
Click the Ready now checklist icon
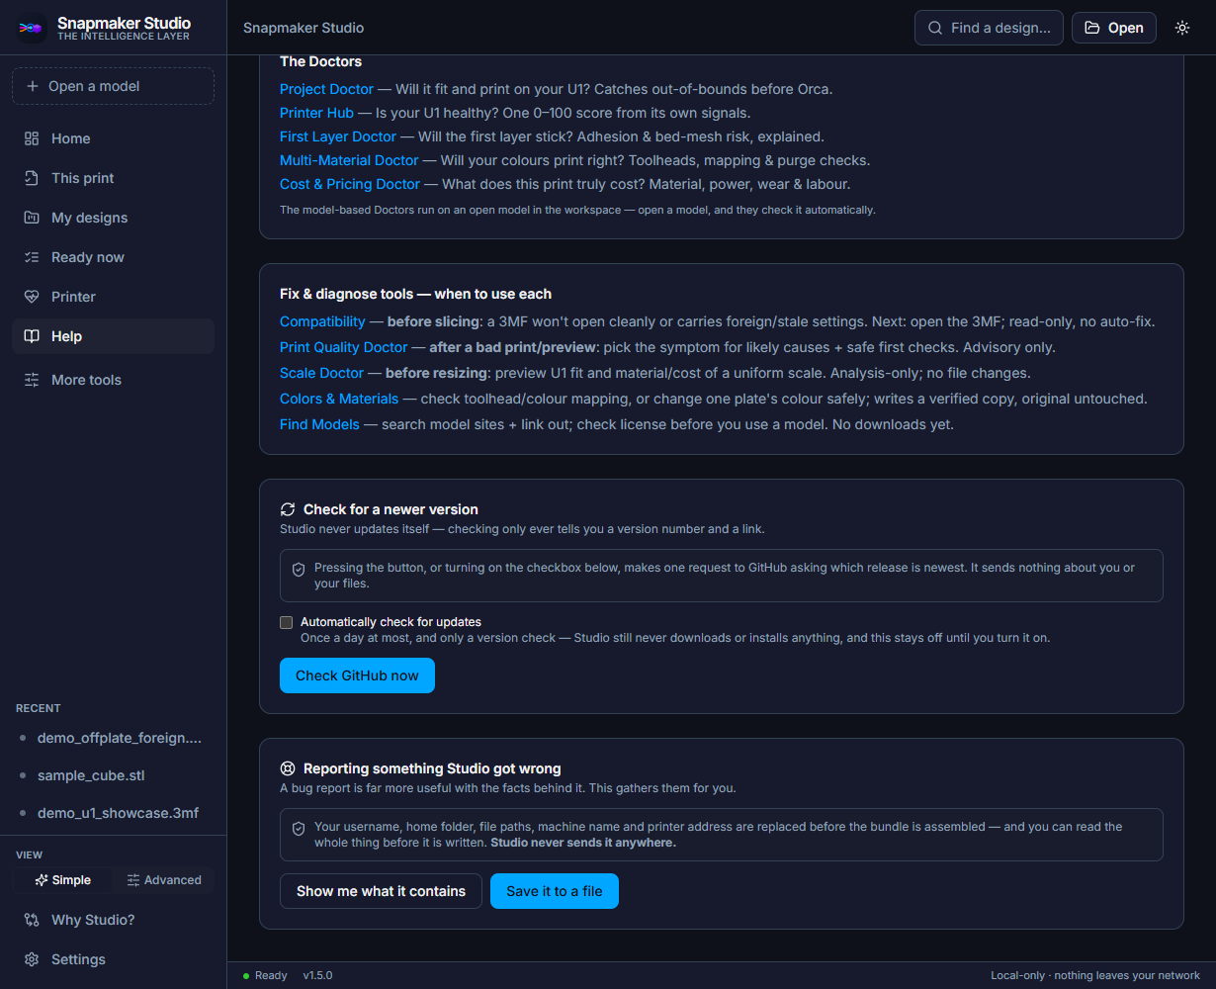[32, 257]
